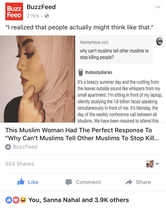Open the article headline "This Muslim Woman Had..."

[82, 134]
